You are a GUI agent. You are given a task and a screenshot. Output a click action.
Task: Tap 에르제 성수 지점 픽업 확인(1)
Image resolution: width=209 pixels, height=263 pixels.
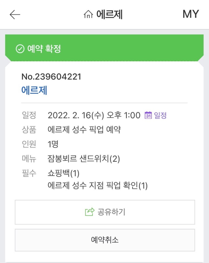(x=98, y=186)
